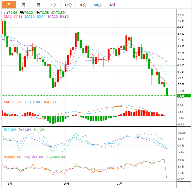Viewport: 194px width, 190px height.
Task: Click the 9月 date axis marker
Action: tap(10, 184)
